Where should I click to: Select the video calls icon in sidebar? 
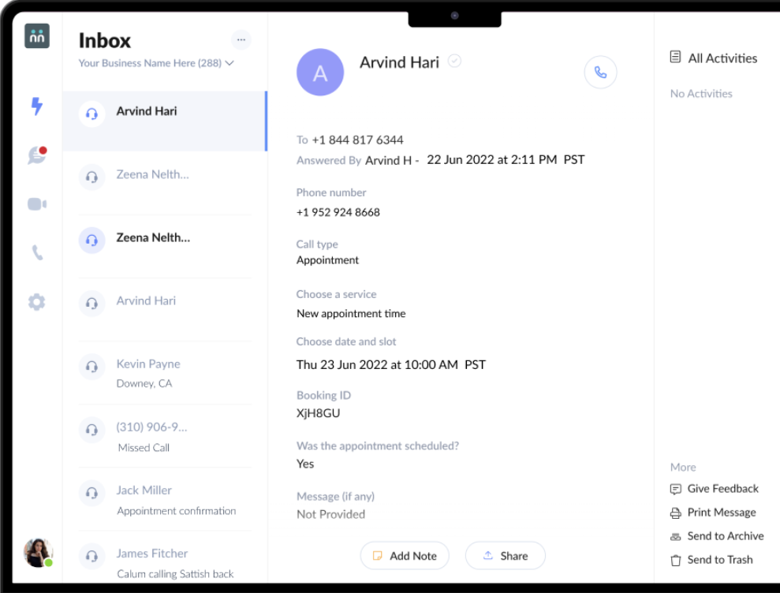[x=36, y=203]
